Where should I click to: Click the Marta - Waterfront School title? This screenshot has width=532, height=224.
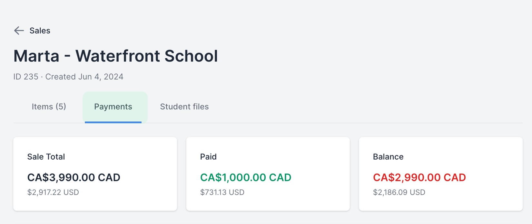[x=115, y=55]
